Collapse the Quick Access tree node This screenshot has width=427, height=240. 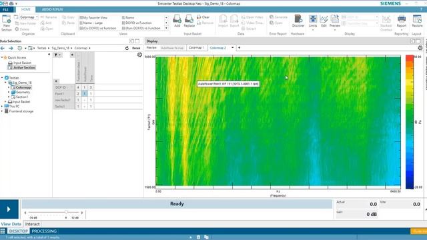2,57
